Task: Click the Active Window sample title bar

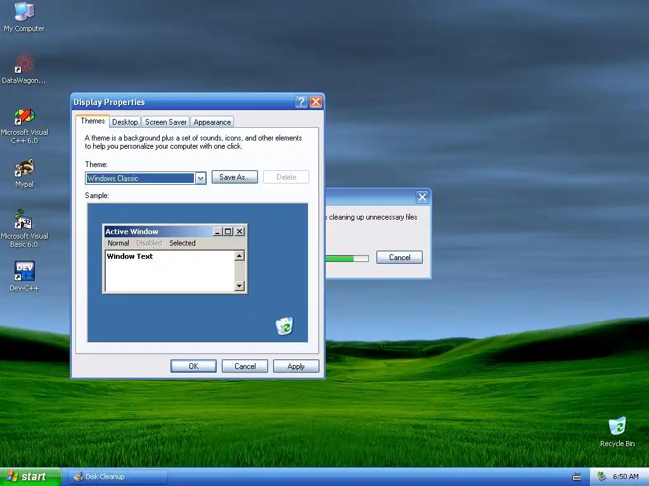Action: tap(175, 232)
